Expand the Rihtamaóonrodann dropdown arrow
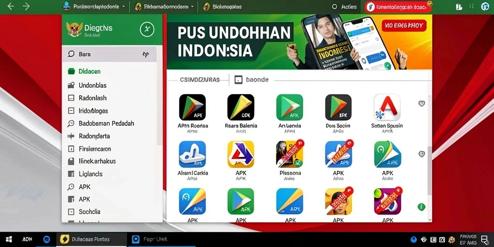The width and height of the screenshot is (494, 247). click(192, 7)
